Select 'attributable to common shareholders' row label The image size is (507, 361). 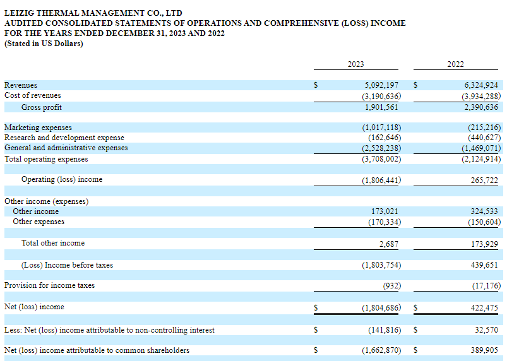(97, 350)
